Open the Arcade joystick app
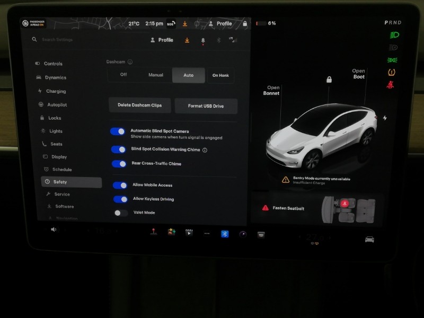 154,232
